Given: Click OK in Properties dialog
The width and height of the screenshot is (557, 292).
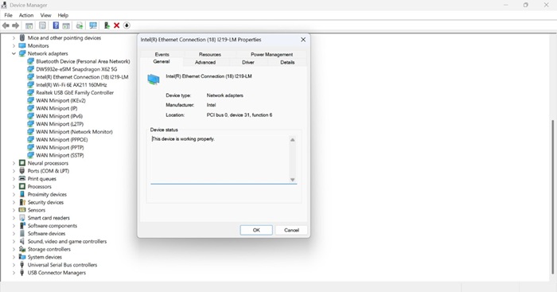Looking at the screenshot, I should (256, 230).
